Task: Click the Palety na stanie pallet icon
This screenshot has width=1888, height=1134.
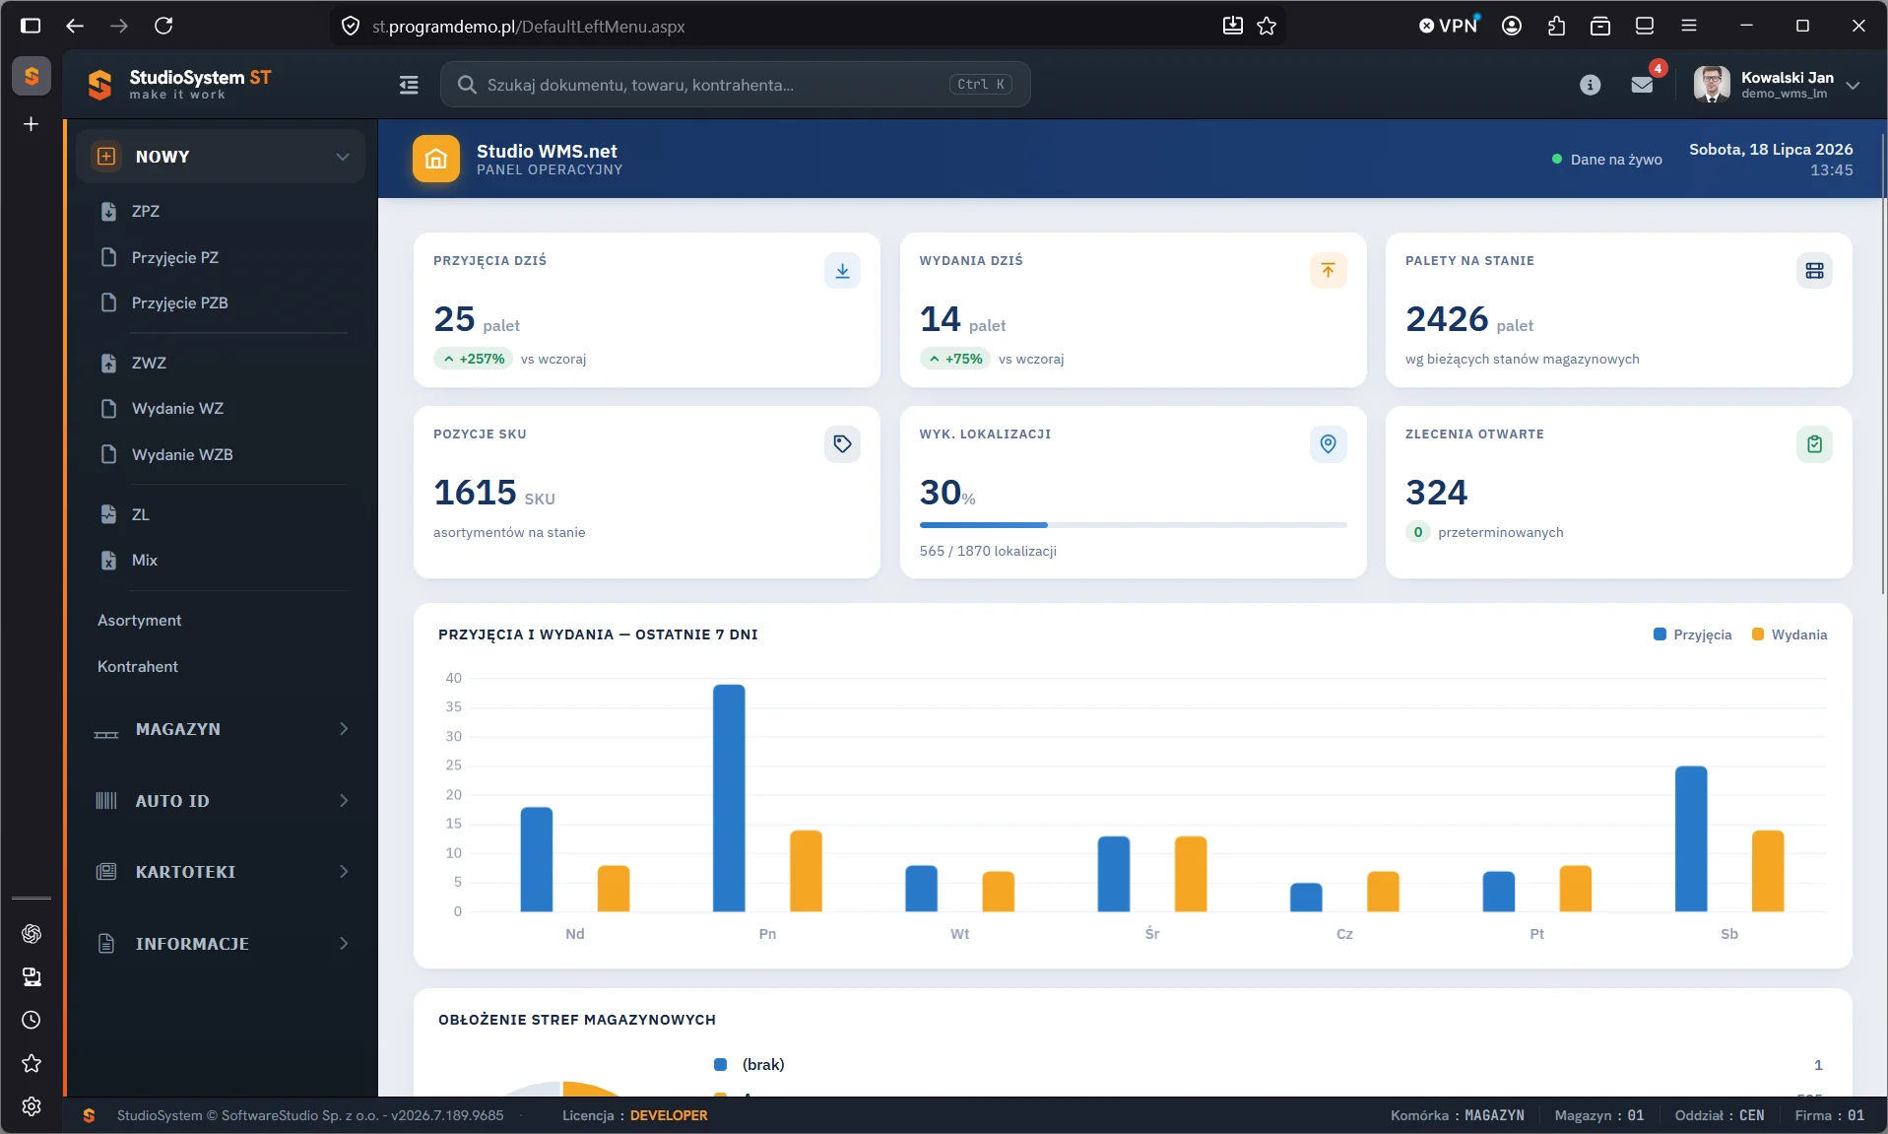Action: (x=1814, y=271)
